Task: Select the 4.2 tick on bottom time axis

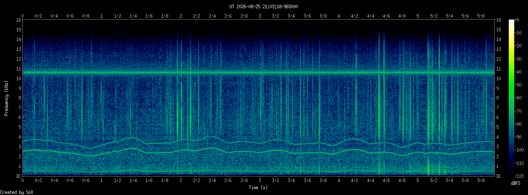Action: pyautogui.click(x=355, y=181)
